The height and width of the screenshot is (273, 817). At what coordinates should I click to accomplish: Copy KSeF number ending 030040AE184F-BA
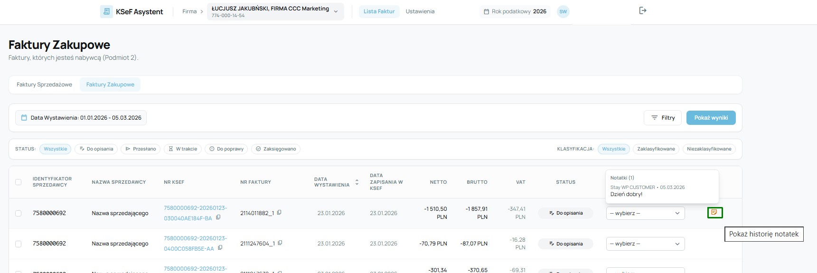pos(218,217)
